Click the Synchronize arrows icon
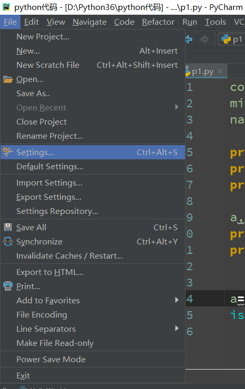The height and width of the screenshot is (389, 245). [x=8, y=241]
